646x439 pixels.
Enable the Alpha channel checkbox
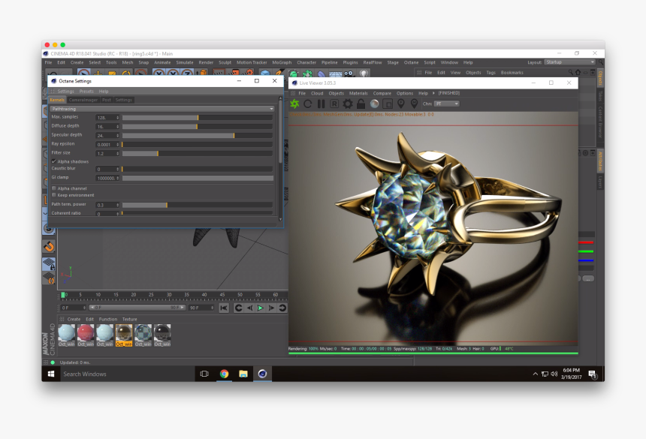pyautogui.click(x=53, y=188)
